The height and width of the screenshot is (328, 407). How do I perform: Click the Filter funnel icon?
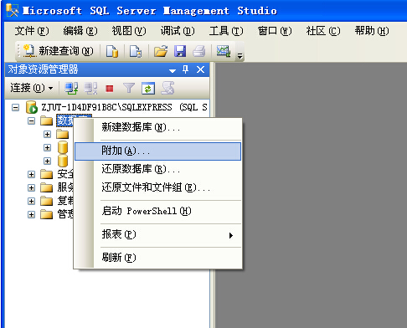point(129,88)
